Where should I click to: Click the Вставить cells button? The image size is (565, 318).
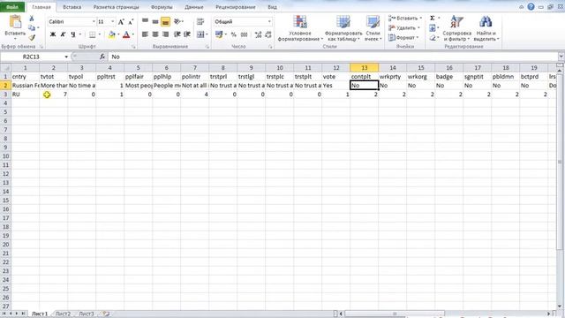coord(405,18)
